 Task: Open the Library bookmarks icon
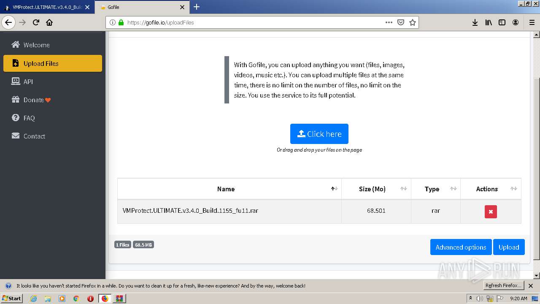(489, 22)
